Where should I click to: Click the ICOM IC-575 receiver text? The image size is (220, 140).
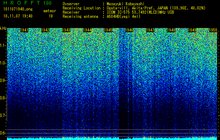point(140,12)
